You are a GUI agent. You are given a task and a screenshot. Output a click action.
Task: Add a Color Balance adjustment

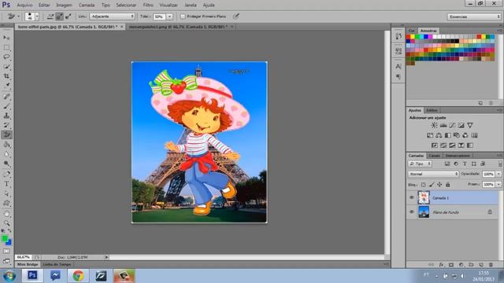point(439,135)
